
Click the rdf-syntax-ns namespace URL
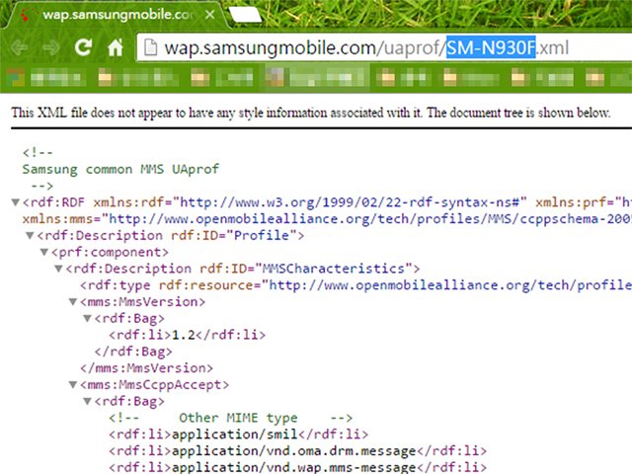pos(350,201)
